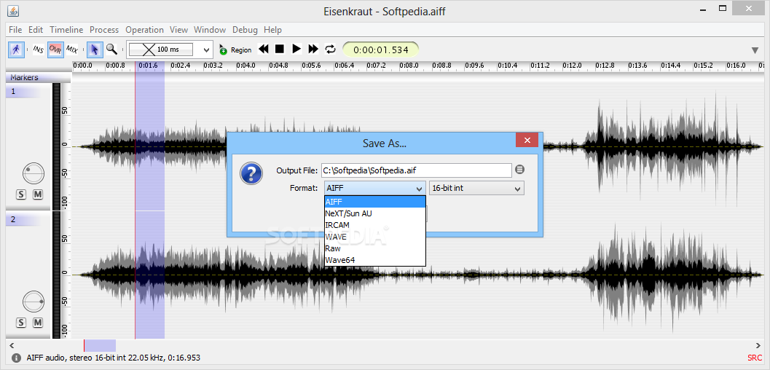Select Raw format option

pyautogui.click(x=375, y=248)
